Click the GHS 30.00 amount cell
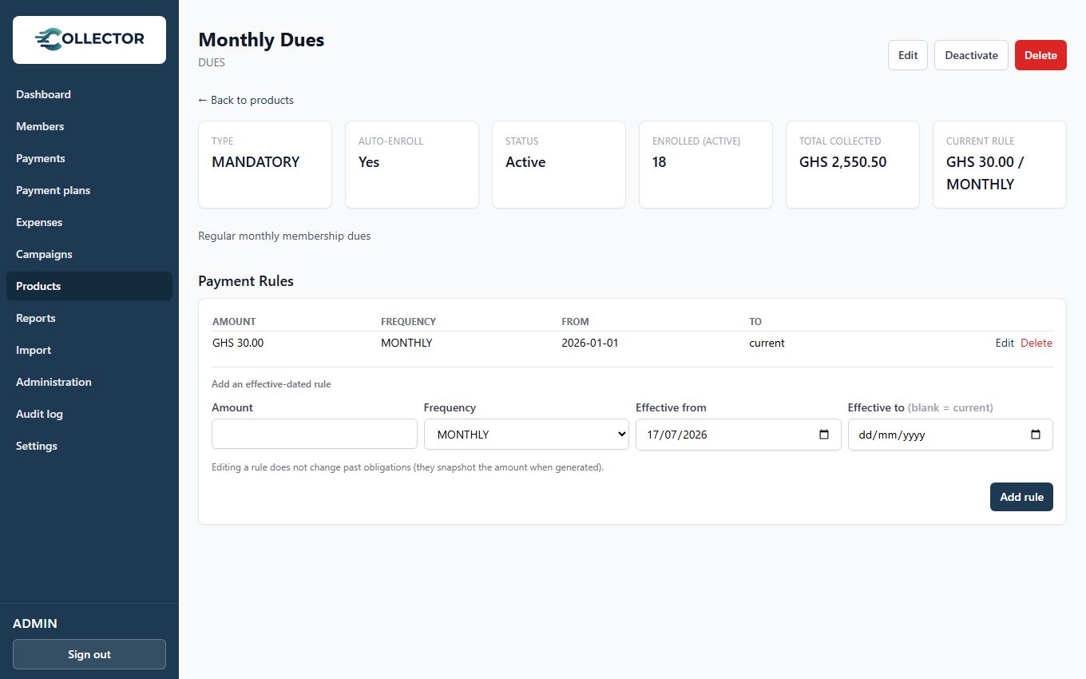The height and width of the screenshot is (679, 1086). click(238, 343)
